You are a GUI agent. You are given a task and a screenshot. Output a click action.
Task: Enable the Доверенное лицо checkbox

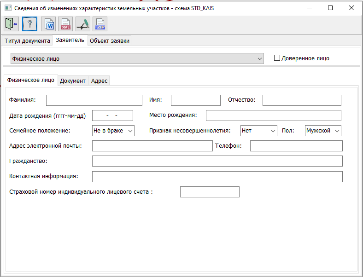click(x=277, y=58)
